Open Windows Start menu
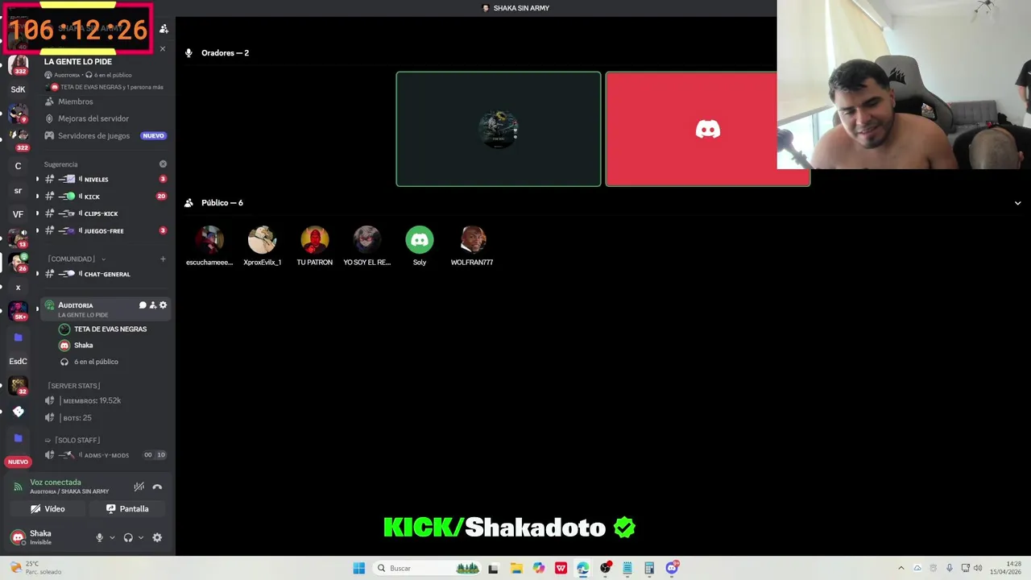The image size is (1031, 580). click(359, 568)
